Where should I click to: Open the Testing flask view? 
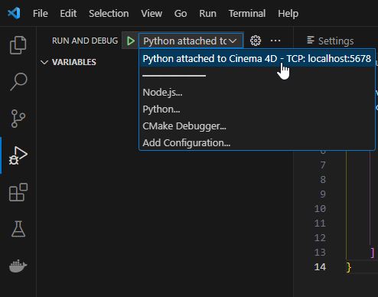(18, 229)
